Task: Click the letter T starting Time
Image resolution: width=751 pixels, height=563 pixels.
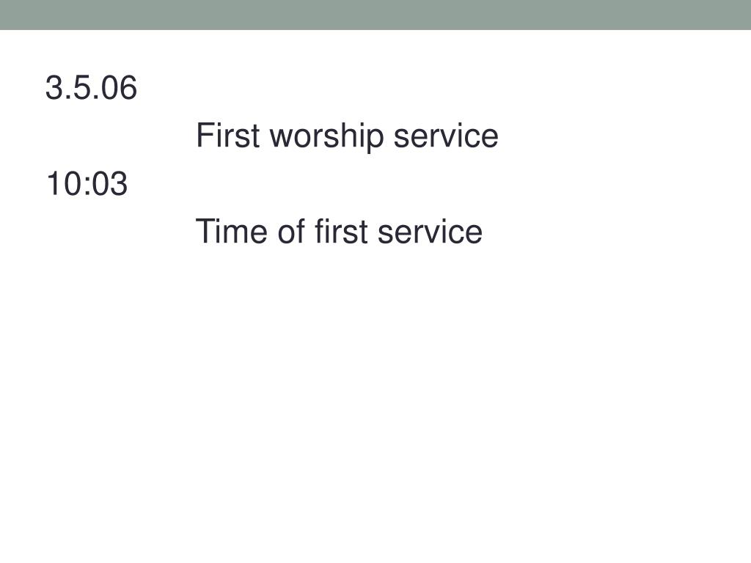Action: point(205,232)
